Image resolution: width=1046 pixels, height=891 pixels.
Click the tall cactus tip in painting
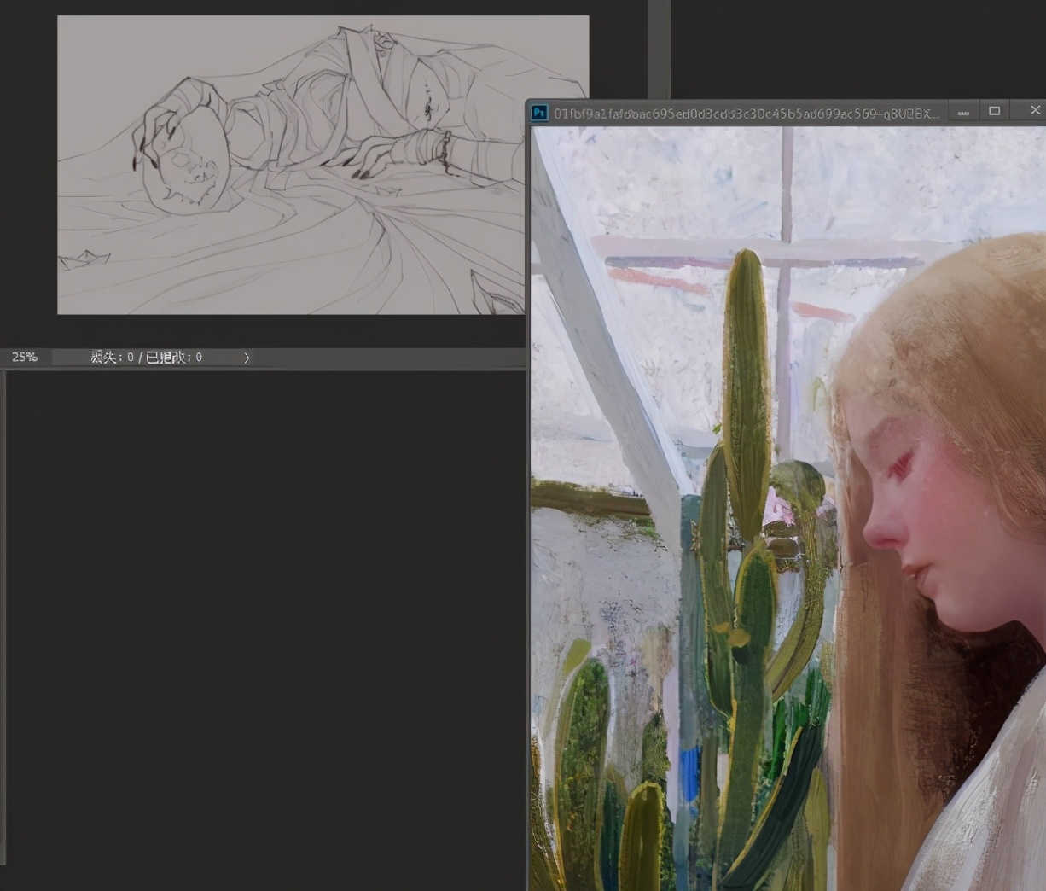(747, 260)
